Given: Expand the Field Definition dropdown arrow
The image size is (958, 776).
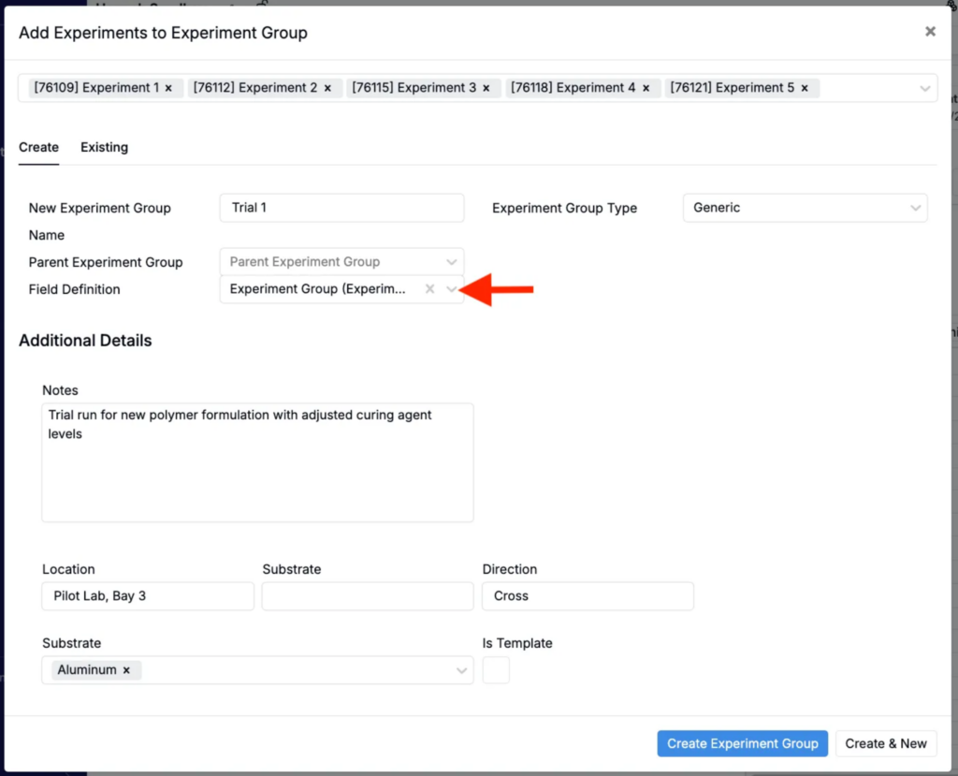Looking at the screenshot, I should coord(452,289).
